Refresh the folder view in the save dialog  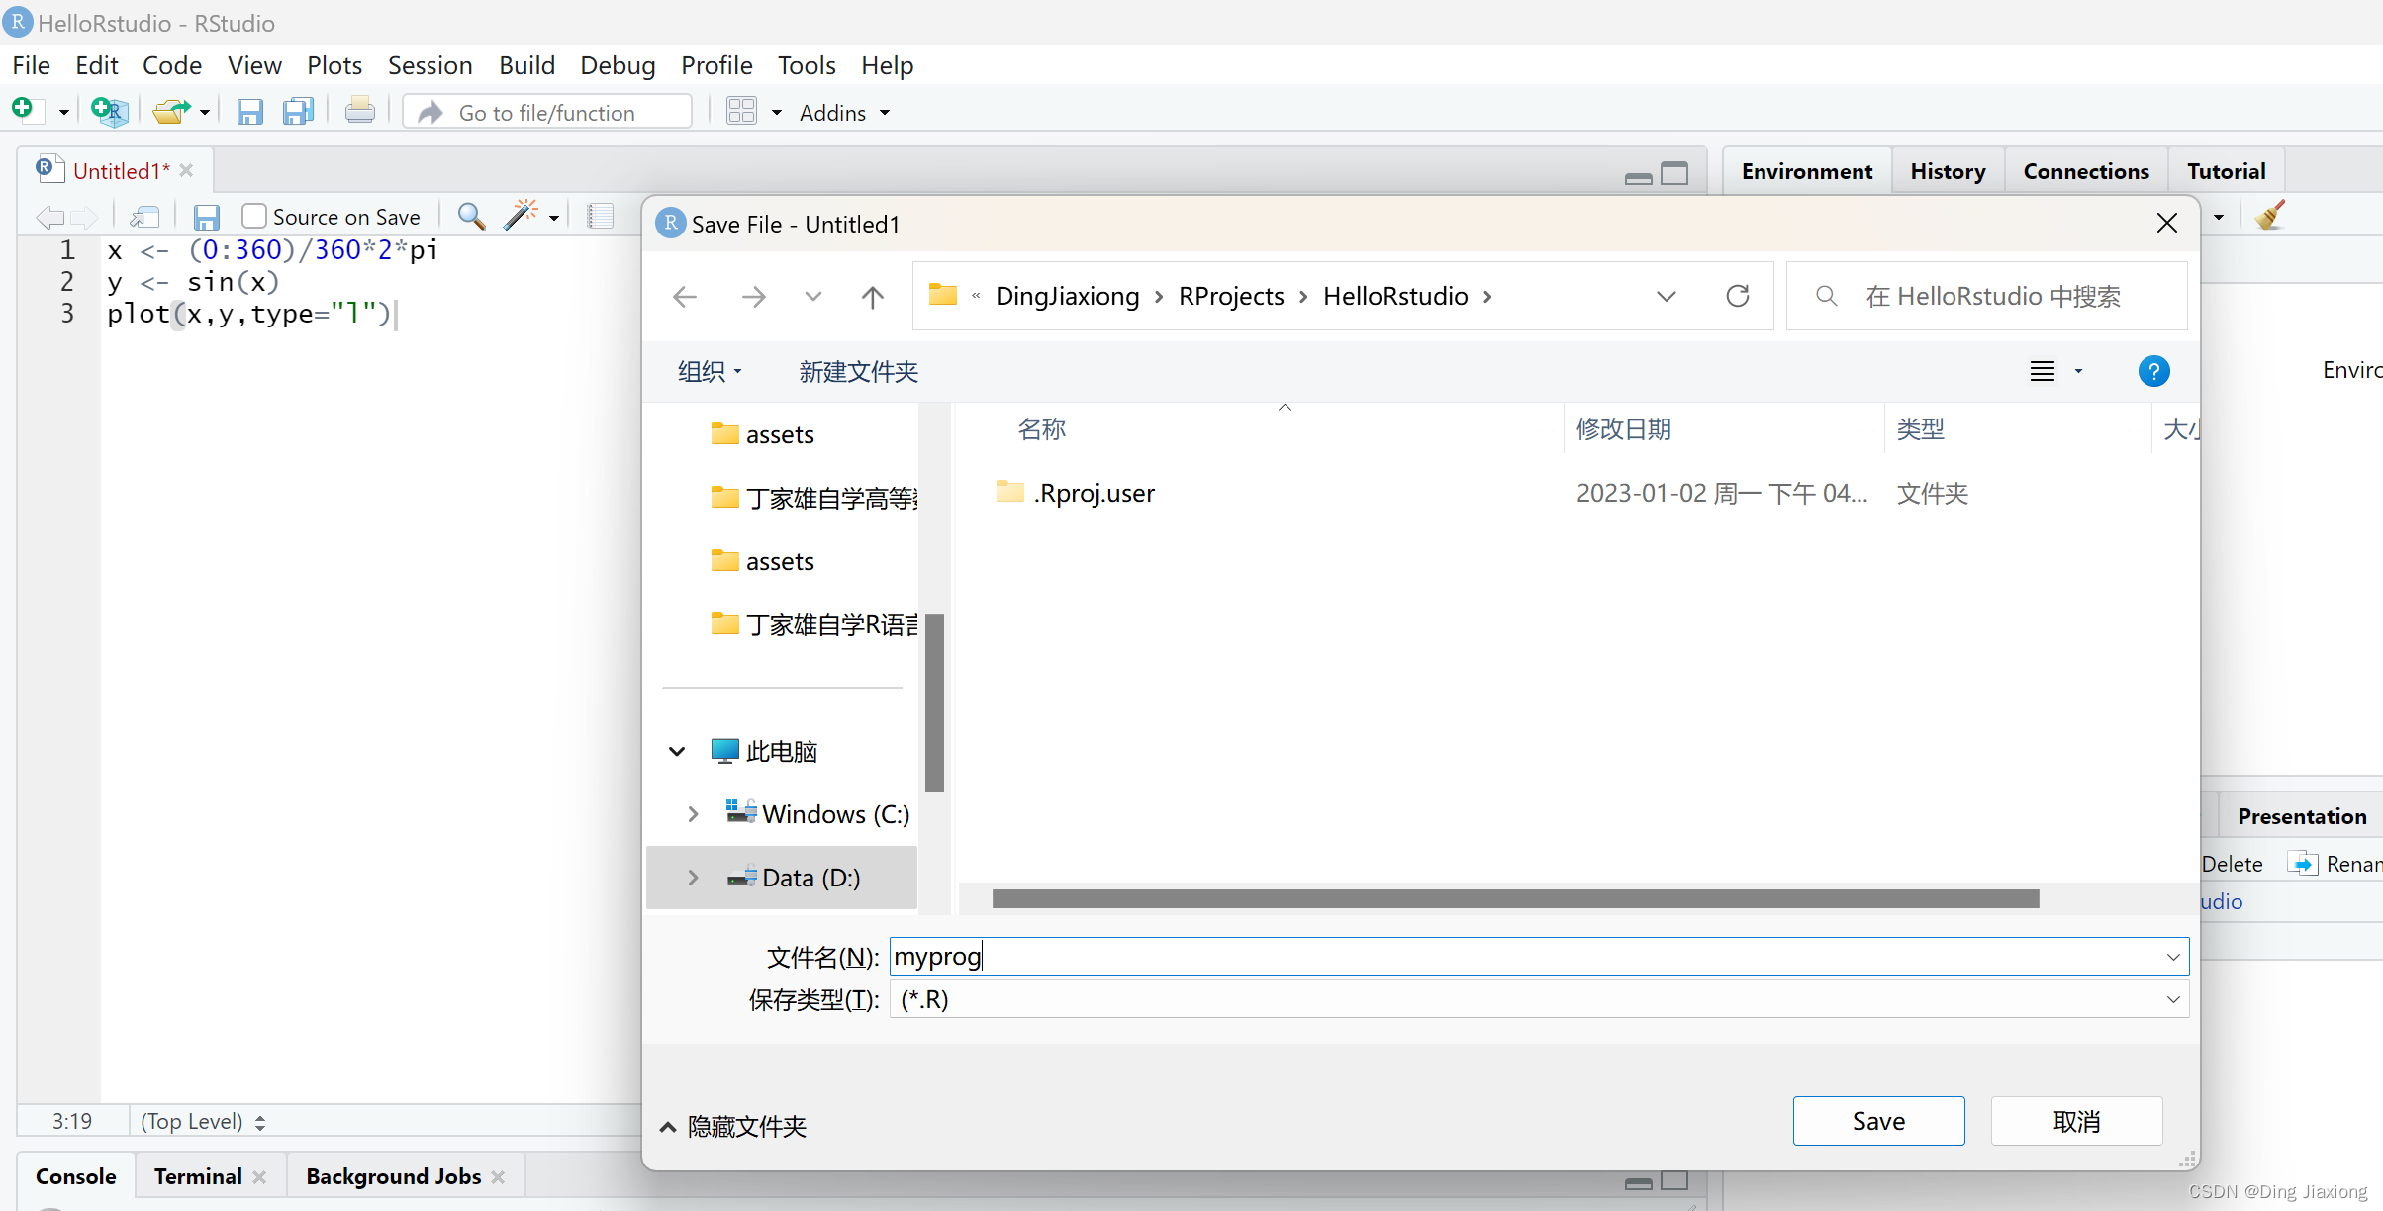coord(1739,296)
